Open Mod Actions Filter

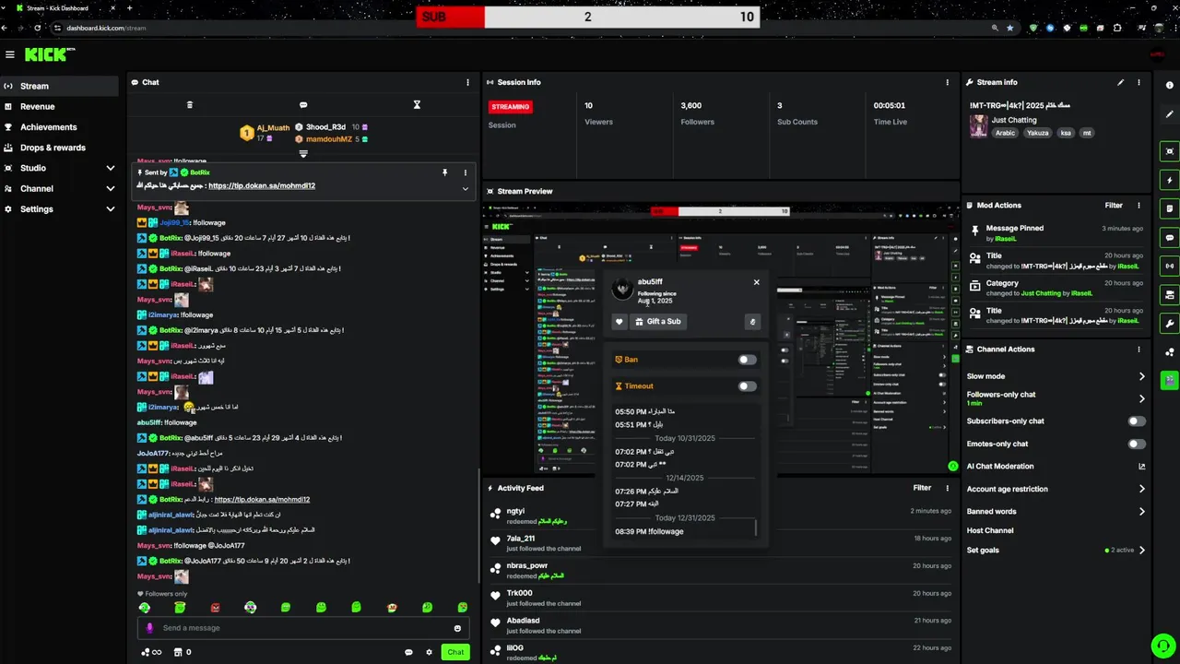pyautogui.click(x=1114, y=206)
